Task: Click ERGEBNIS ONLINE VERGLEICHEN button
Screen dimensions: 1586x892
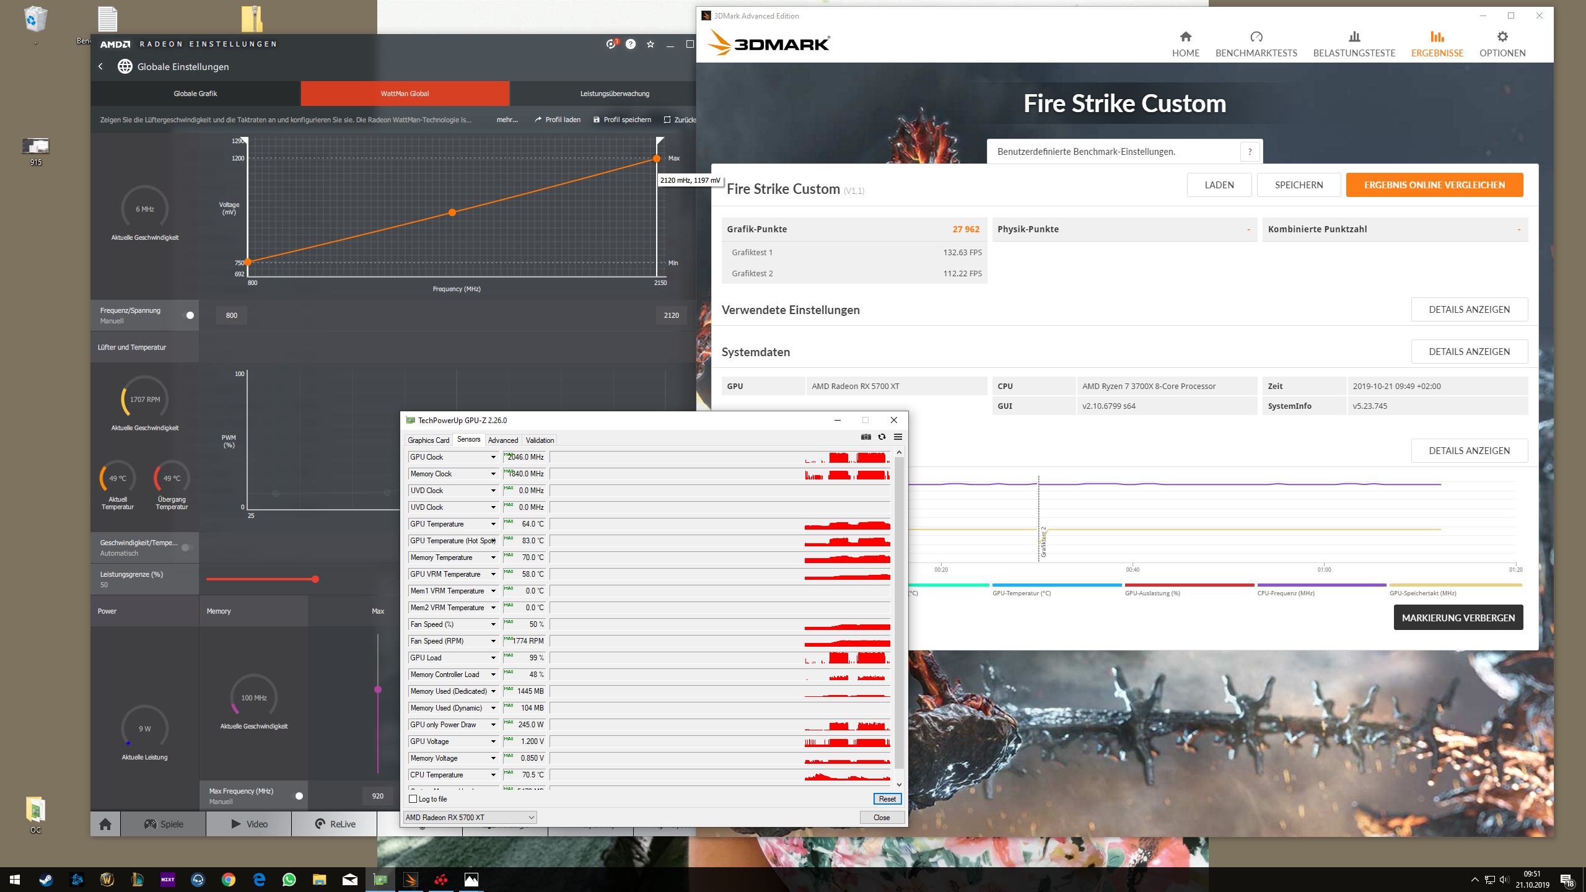Action: 1434,185
